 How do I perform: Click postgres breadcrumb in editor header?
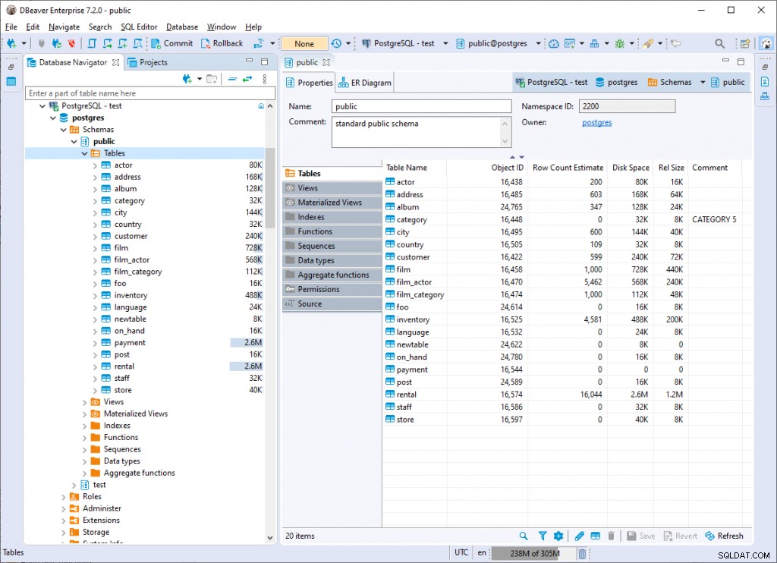point(616,82)
